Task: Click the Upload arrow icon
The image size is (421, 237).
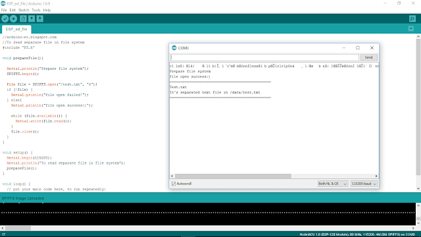Action: coord(13,18)
